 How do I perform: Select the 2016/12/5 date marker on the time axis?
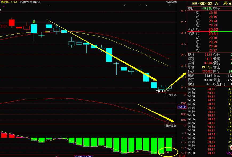pos(83,156)
